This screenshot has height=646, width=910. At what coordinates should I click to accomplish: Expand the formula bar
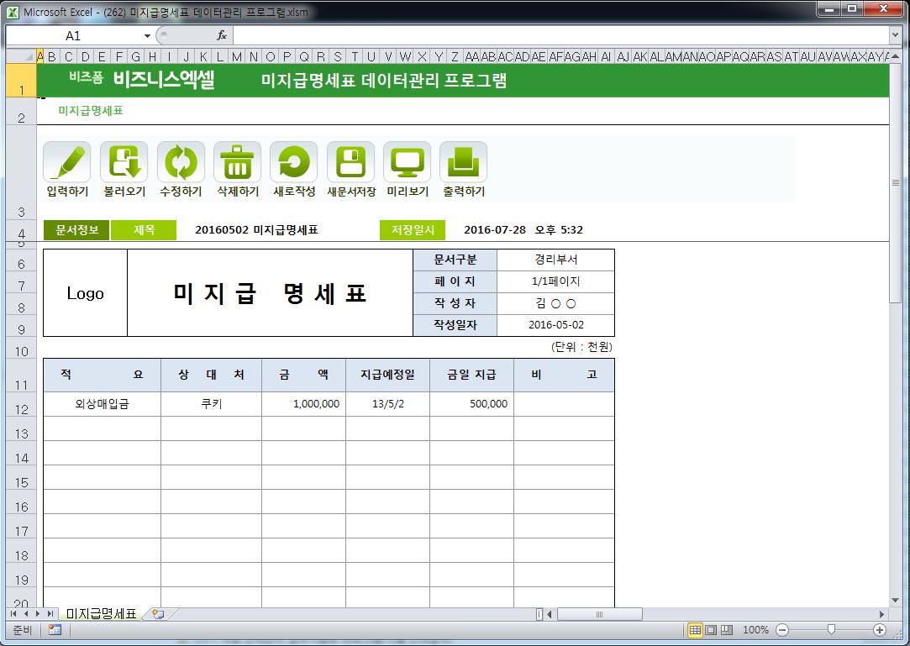pos(895,35)
